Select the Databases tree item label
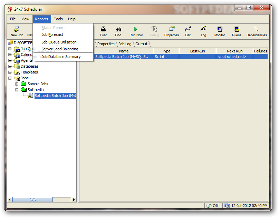The image size is (279, 218). [30, 66]
